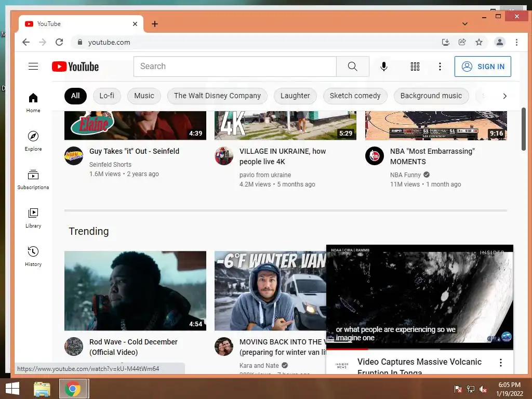
Task: Open the taskbar clock showing 6:05 PM
Action: tap(509, 389)
